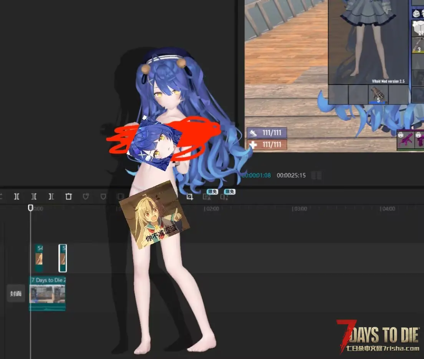
Task: Click the second toolbar icon with 限免 badge
Action: pos(224,196)
